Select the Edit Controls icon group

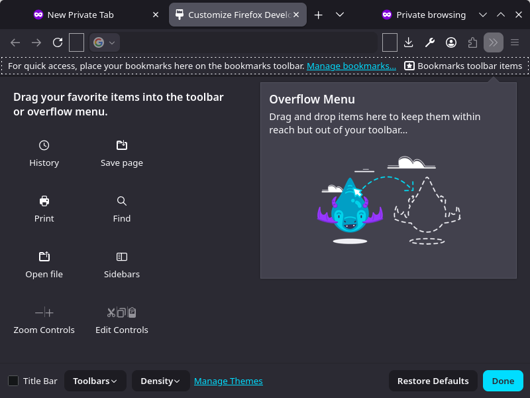tap(121, 312)
